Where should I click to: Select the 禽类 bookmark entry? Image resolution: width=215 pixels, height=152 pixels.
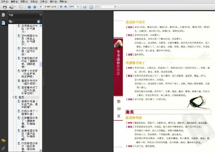(21, 97)
